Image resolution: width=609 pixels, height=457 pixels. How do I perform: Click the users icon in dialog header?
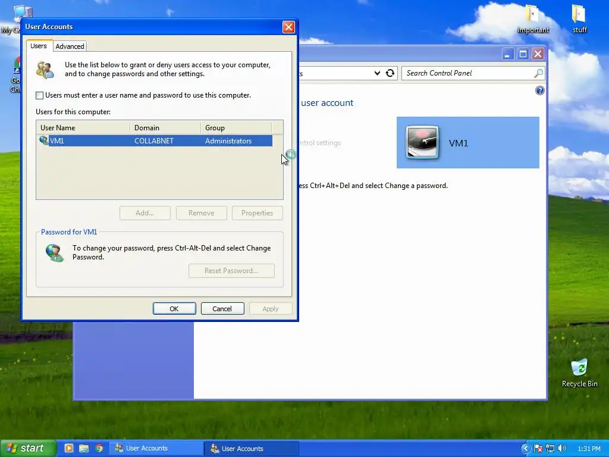45,70
